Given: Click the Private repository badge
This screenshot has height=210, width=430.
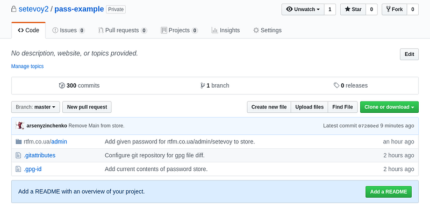Looking at the screenshot, I should [116, 9].
